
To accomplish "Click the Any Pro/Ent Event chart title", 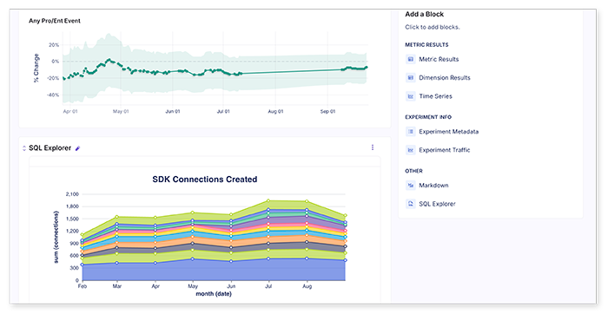I will click(x=55, y=21).
